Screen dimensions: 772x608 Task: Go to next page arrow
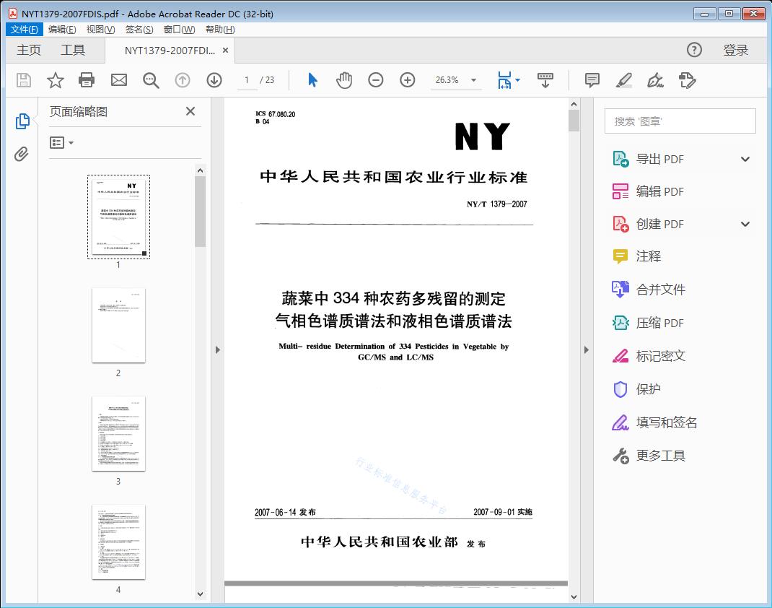point(214,80)
